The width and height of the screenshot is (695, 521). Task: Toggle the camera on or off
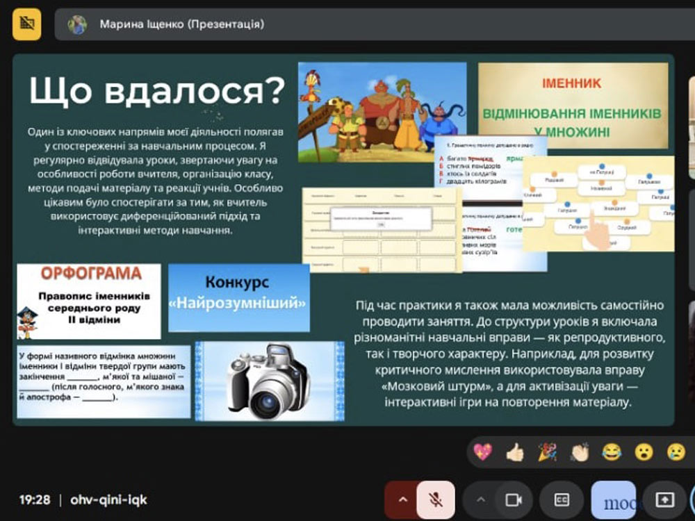[514, 499]
